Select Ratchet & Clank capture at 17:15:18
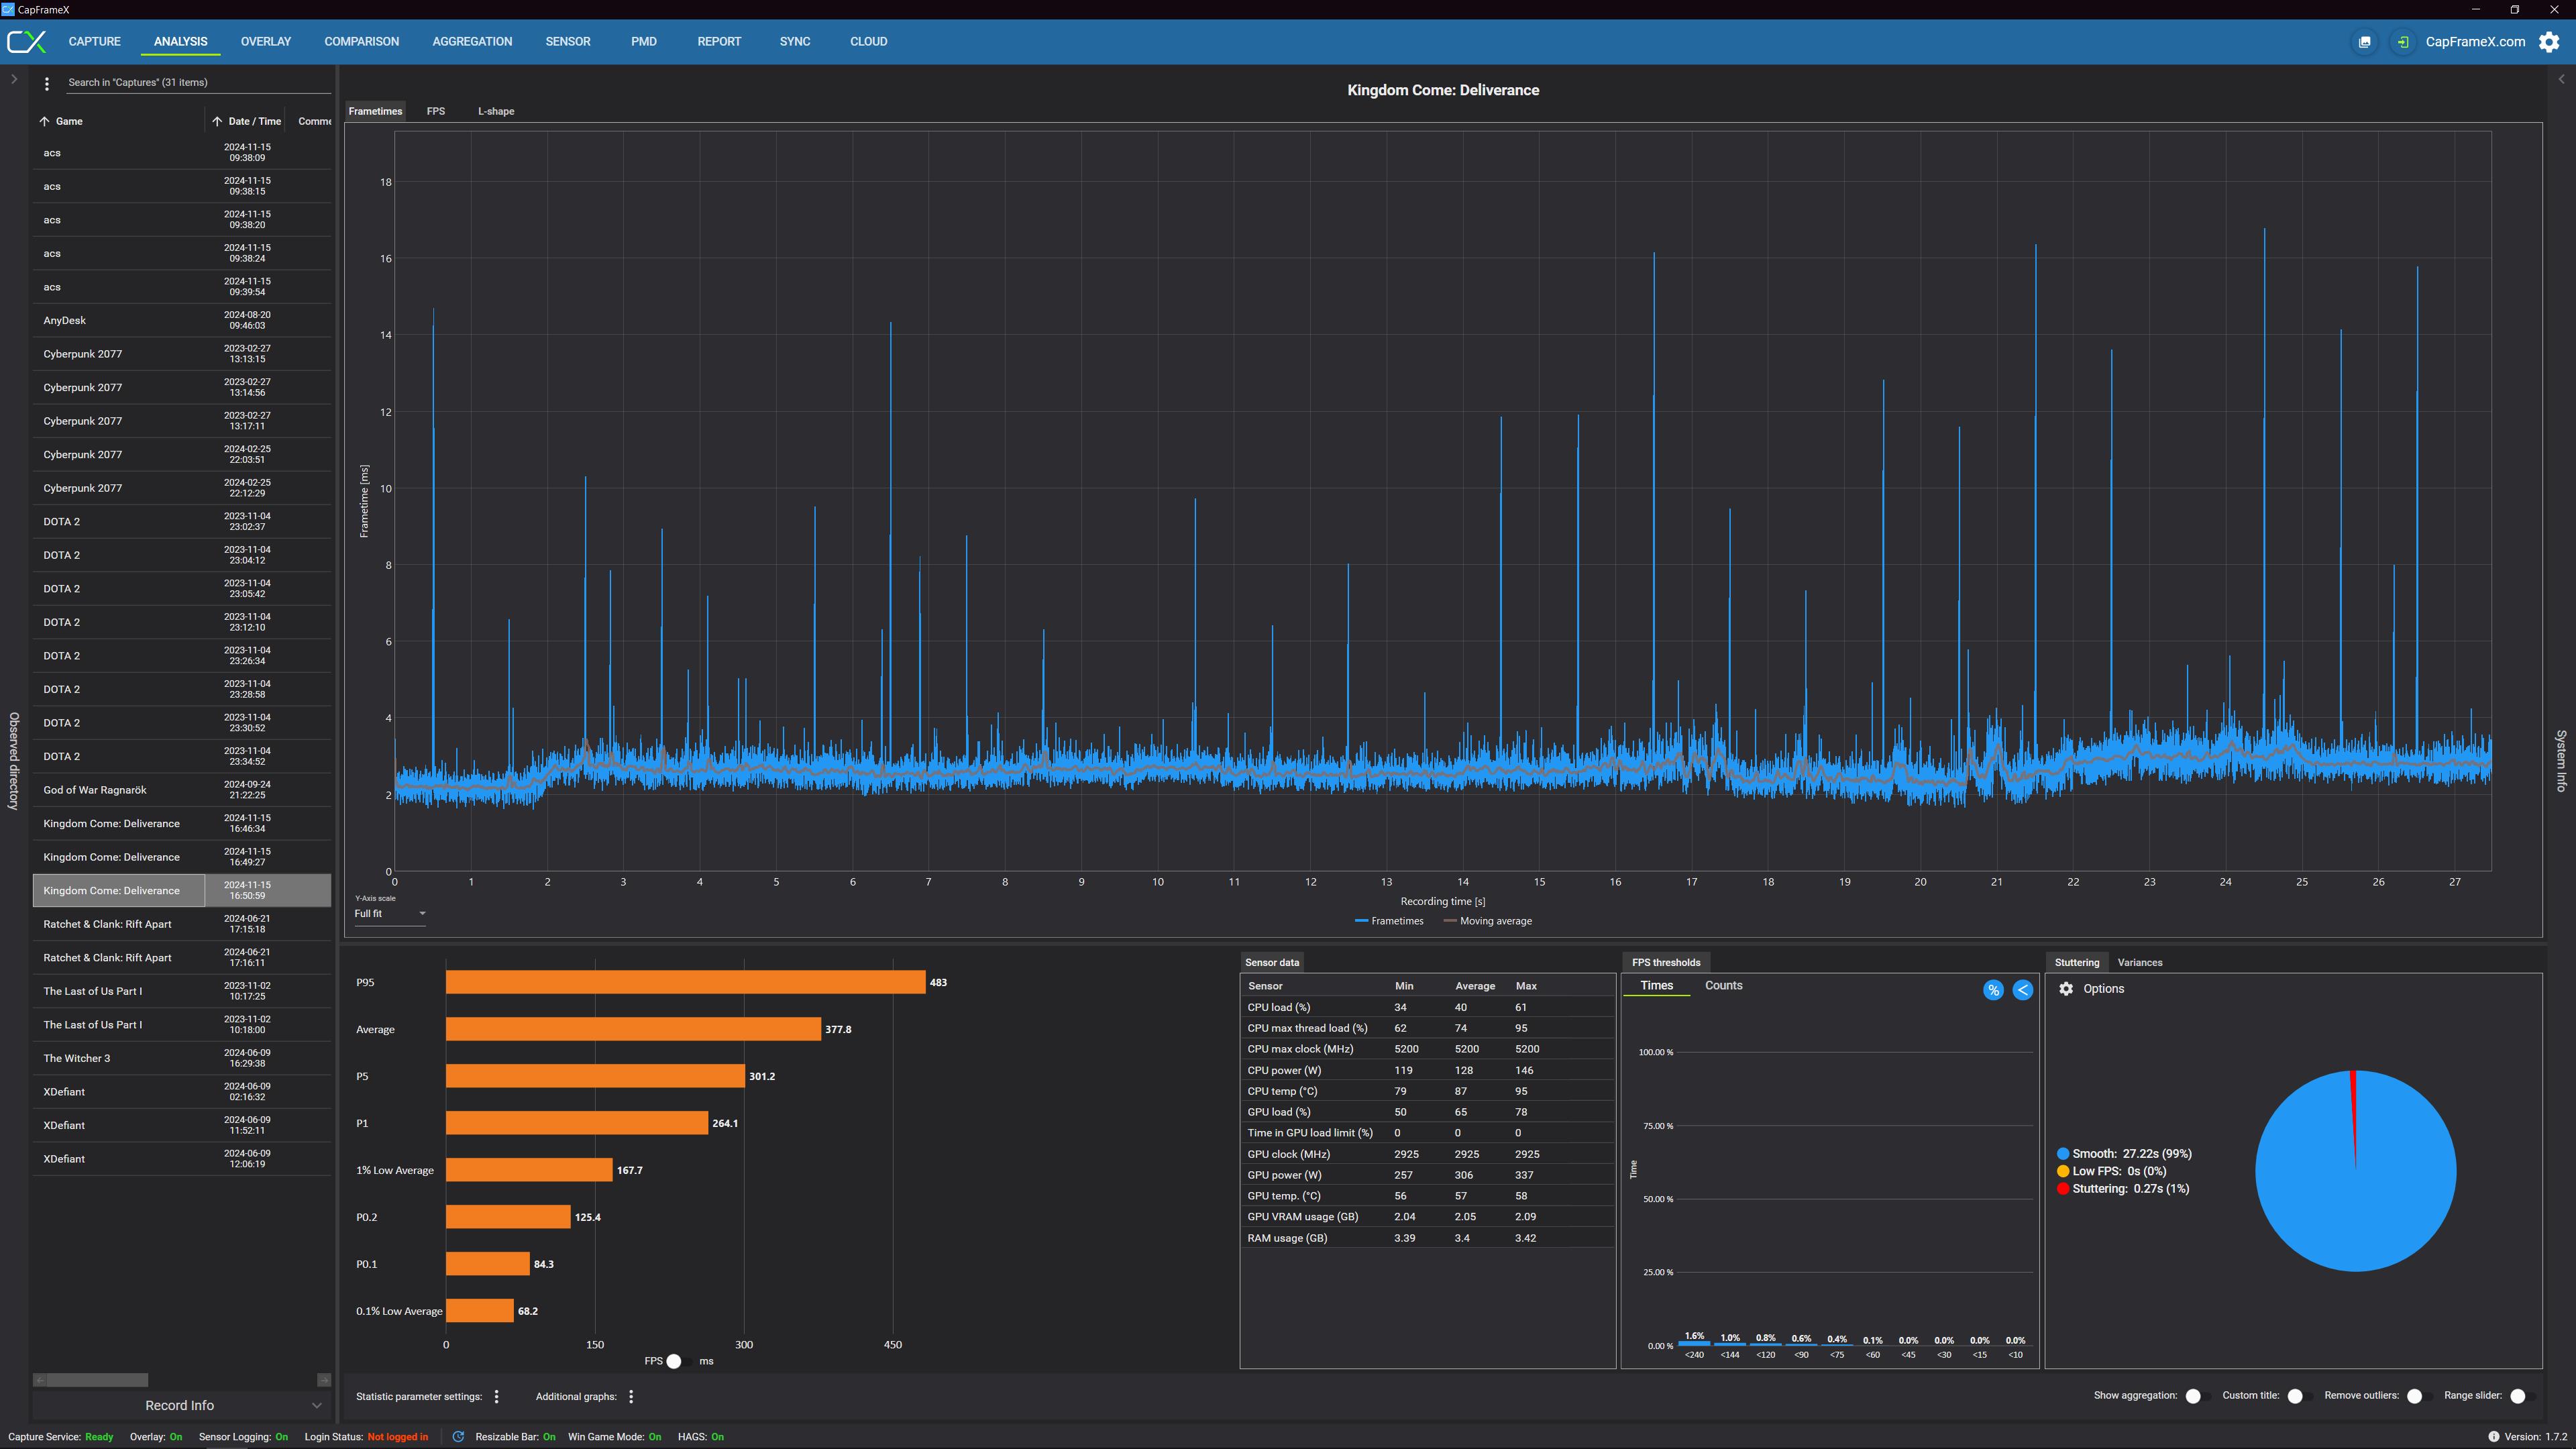Image resolution: width=2576 pixels, height=1449 pixels. coord(182,924)
